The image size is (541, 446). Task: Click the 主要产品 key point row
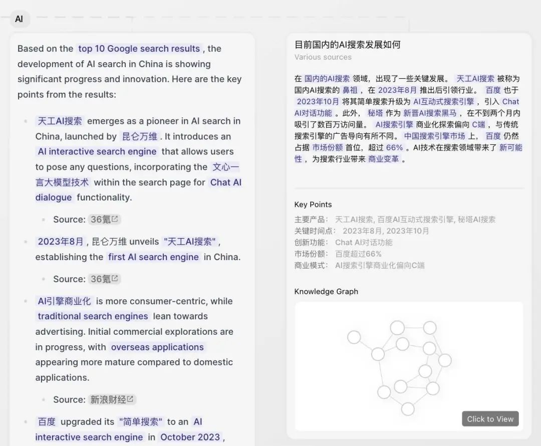(395, 219)
